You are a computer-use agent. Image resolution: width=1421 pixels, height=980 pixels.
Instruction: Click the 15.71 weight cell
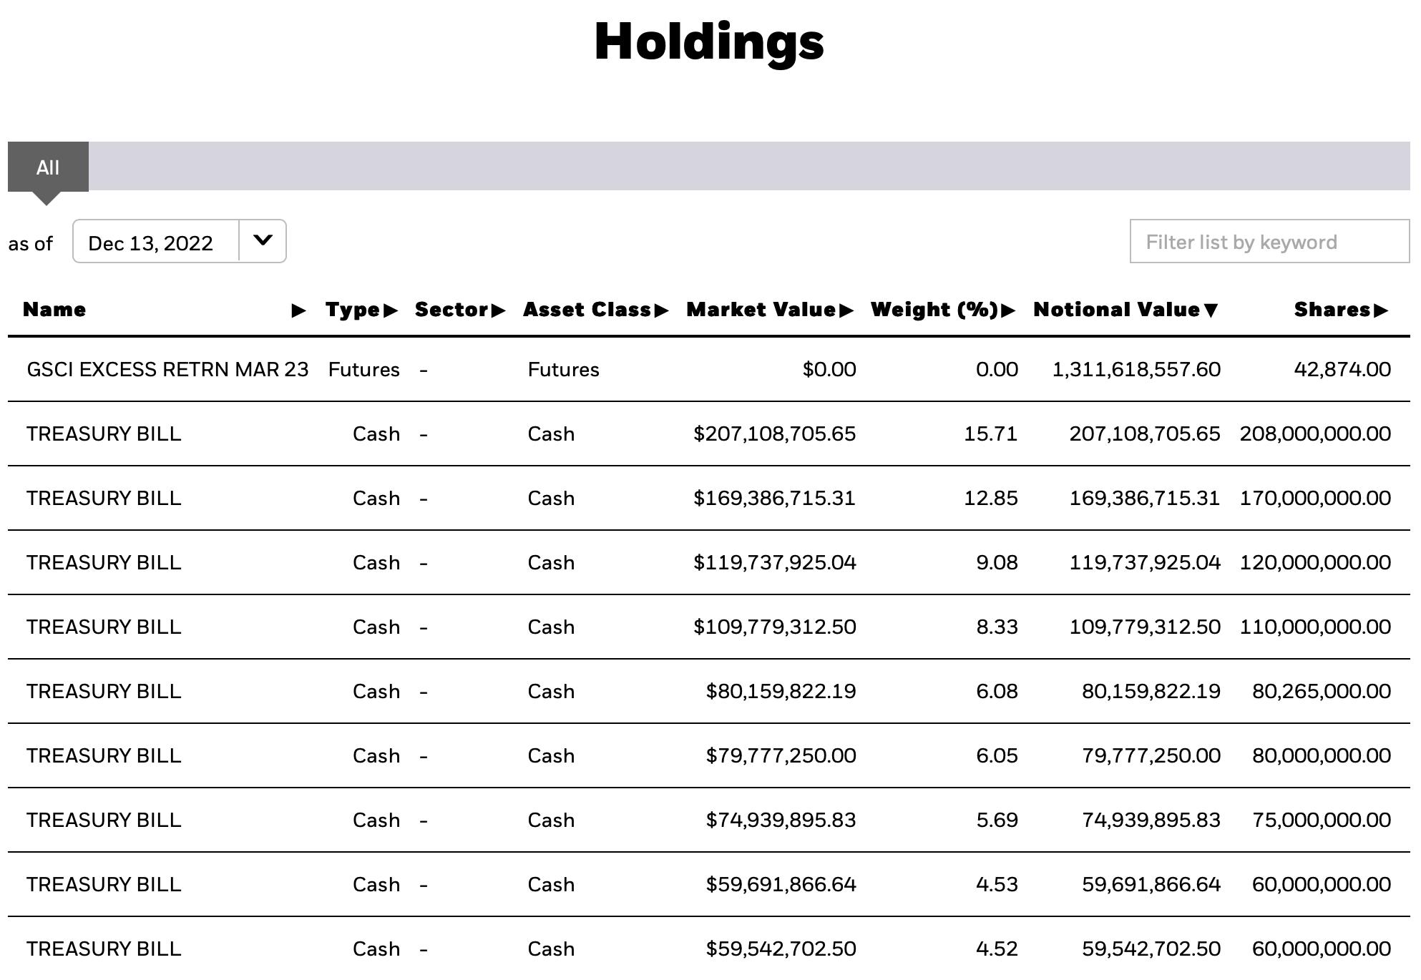[x=991, y=433]
